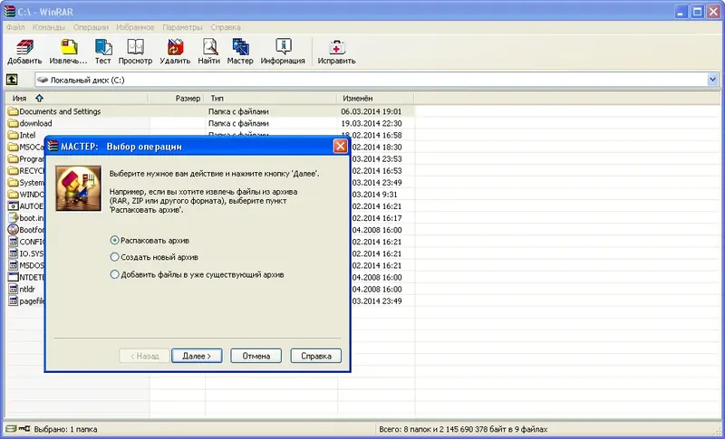Click the Справка button in wizard
Viewport: 725px width, 439px height.
316,356
